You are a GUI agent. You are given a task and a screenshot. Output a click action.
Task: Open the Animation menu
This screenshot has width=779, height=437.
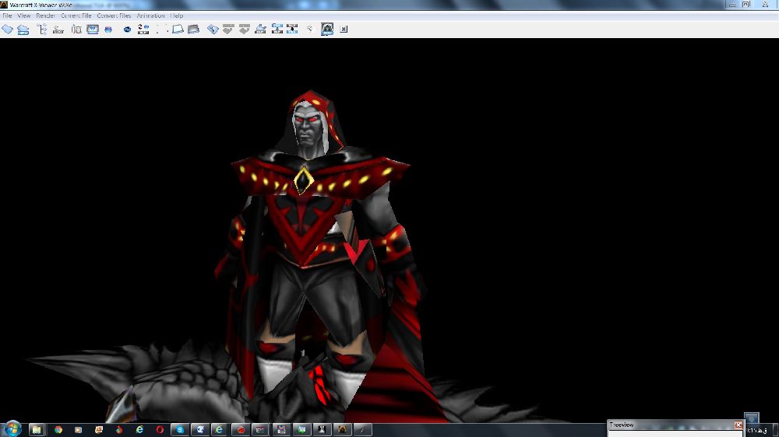150,16
